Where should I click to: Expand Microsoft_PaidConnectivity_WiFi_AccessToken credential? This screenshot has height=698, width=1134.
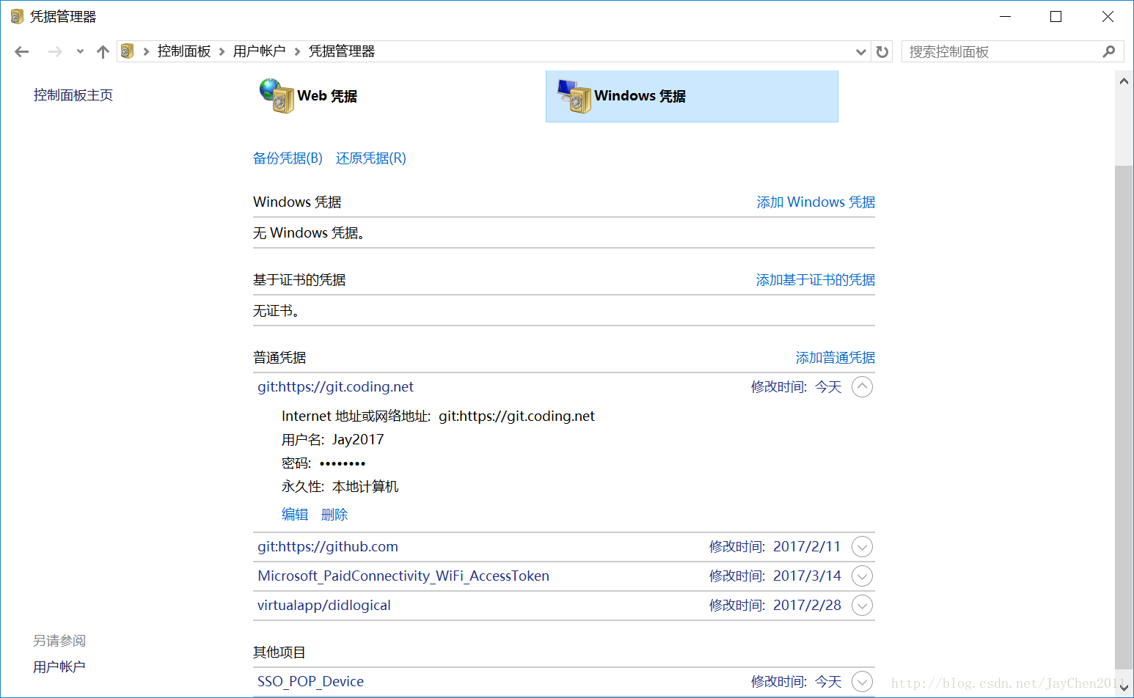(x=863, y=576)
